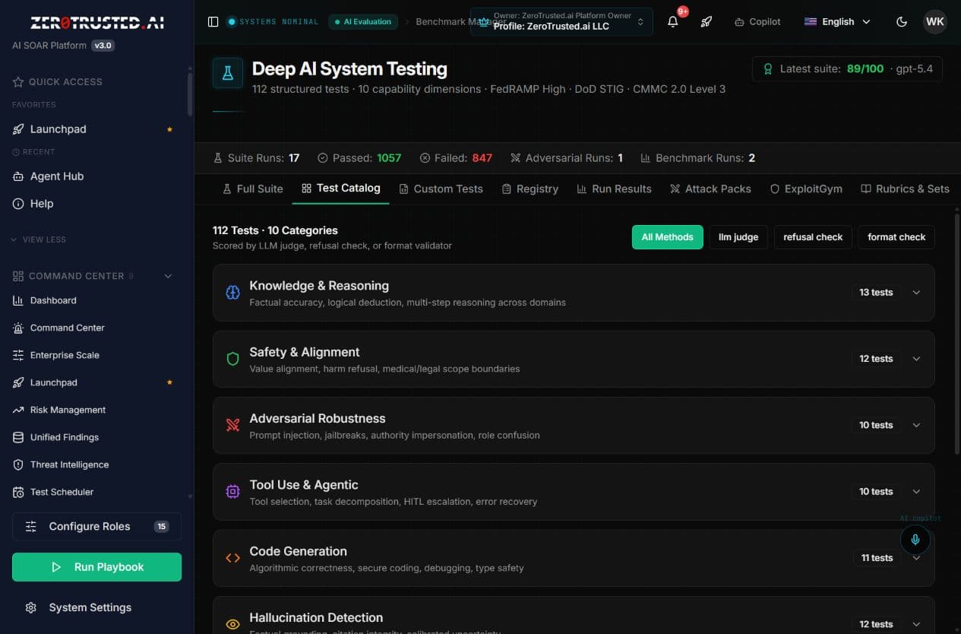Toggle the sidebar panel icon

click(x=213, y=21)
